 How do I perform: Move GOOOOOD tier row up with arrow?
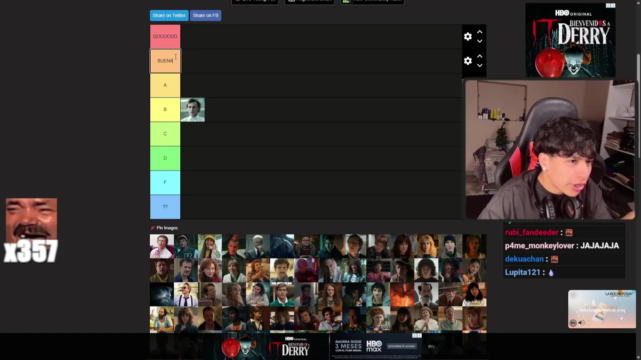click(x=480, y=32)
